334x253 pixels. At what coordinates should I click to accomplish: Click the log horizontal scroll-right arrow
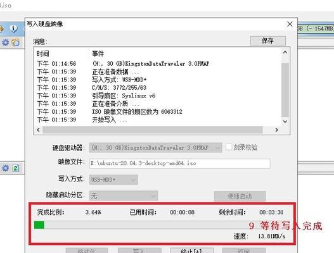coord(277,130)
